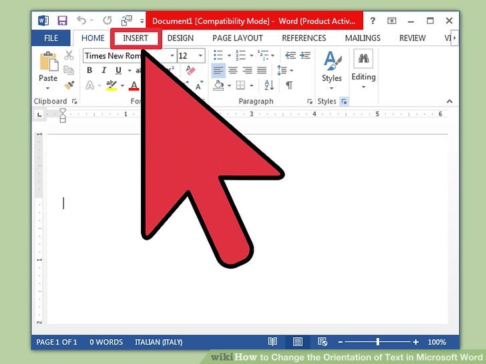
Task: Open the INSERT ribbon tab
Action: pos(136,38)
